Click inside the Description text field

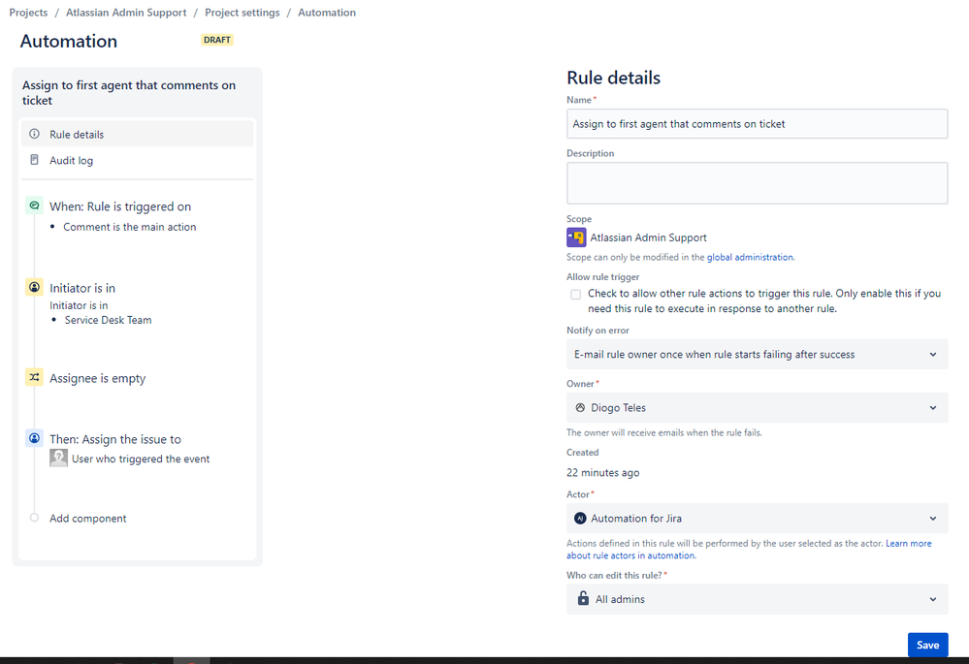point(757,182)
